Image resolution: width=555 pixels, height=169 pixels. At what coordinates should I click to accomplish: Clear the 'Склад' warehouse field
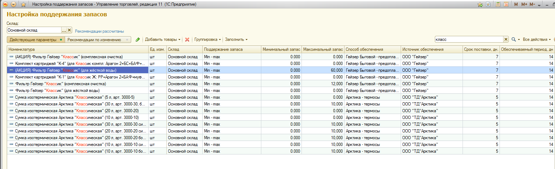coord(69,31)
